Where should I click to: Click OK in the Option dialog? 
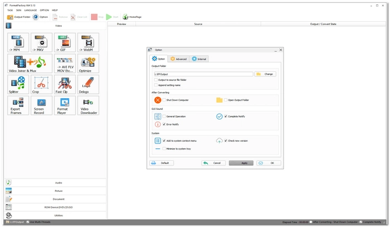tap(269, 163)
